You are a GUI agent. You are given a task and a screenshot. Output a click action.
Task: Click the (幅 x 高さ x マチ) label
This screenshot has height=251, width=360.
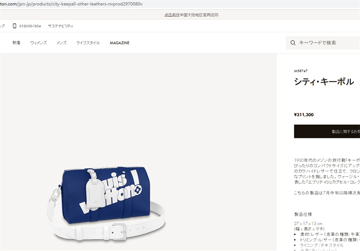pyautogui.click(x=309, y=229)
